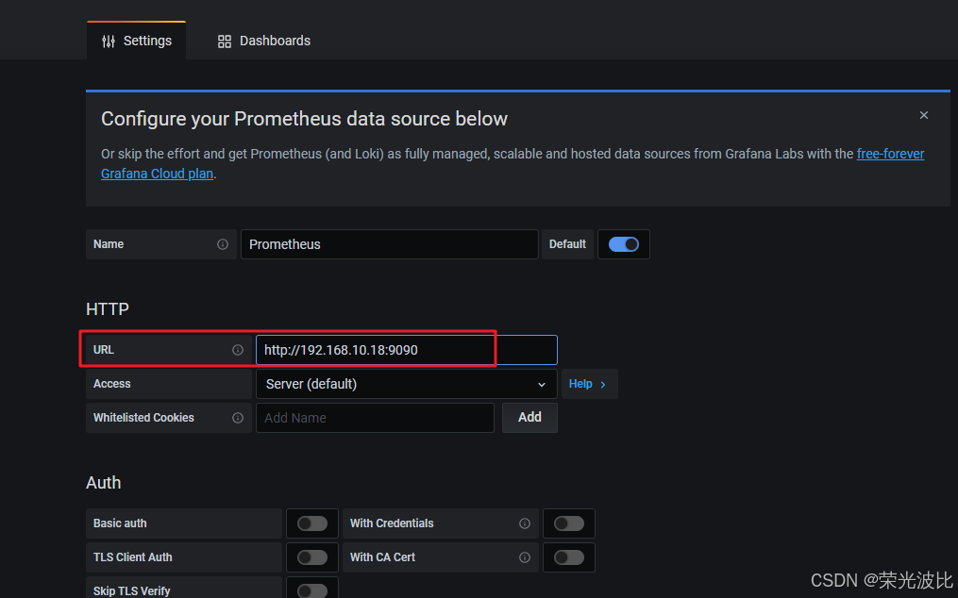Enable the Basic auth toggle

[312, 523]
